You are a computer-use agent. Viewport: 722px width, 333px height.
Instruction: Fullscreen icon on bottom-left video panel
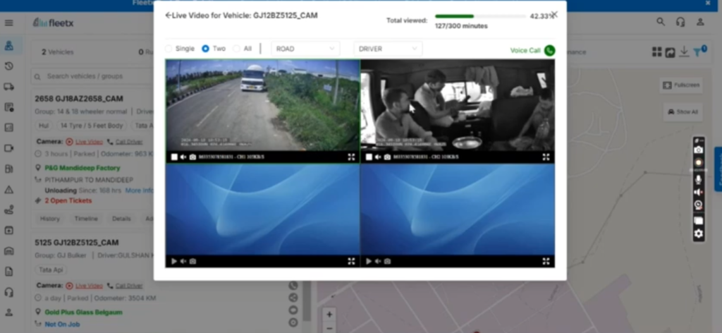click(351, 261)
